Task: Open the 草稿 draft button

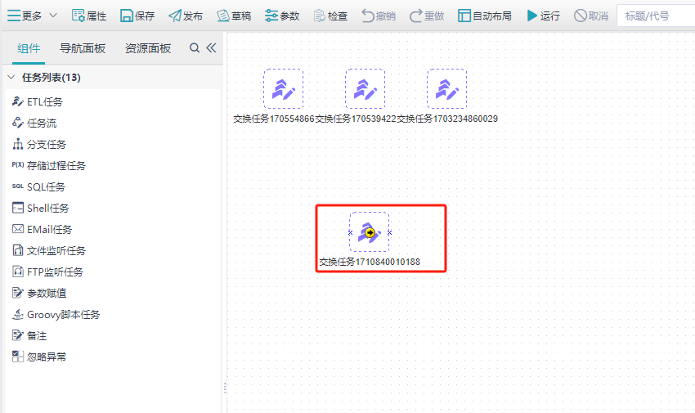Action: [223, 16]
